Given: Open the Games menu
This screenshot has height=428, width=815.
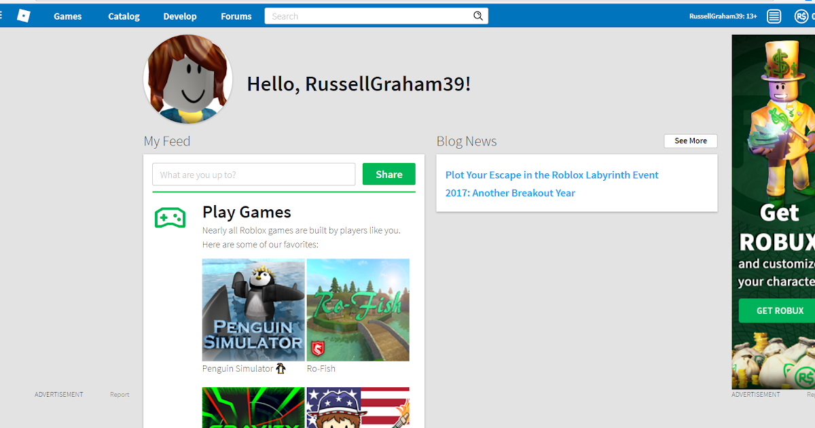Looking at the screenshot, I should coord(68,16).
